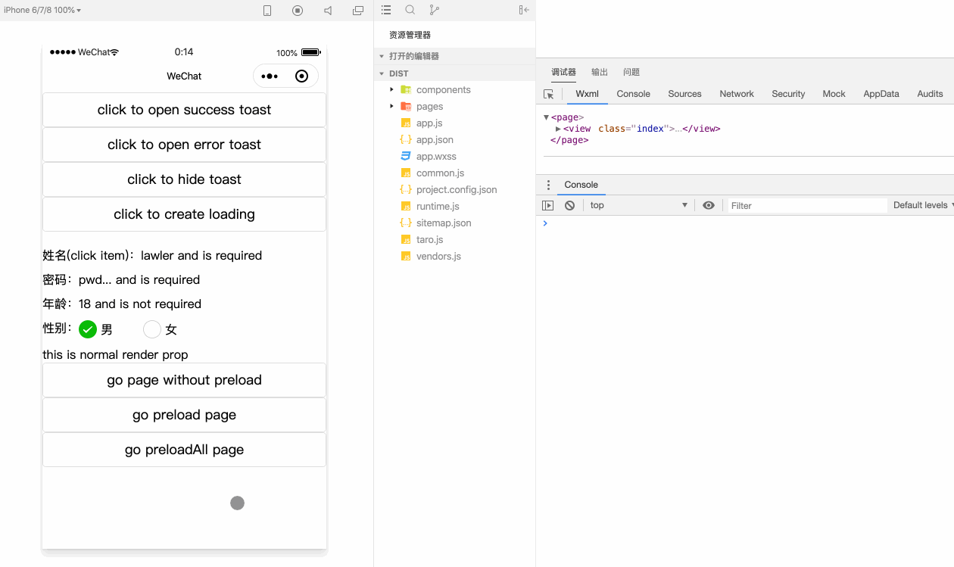Collapse the file panel with the arrow icon

point(524,10)
